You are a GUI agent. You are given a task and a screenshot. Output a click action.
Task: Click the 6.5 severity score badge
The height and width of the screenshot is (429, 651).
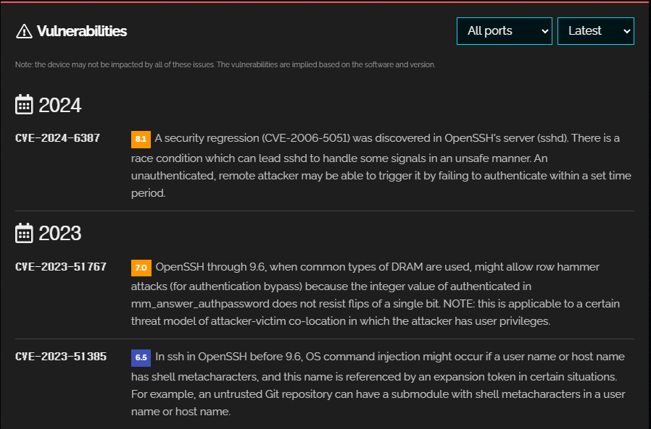coord(141,357)
